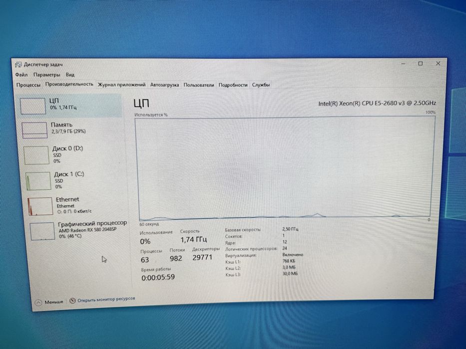Open the Открыть монитор ресурсов link
This screenshot has width=466, height=349.
click(x=106, y=300)
